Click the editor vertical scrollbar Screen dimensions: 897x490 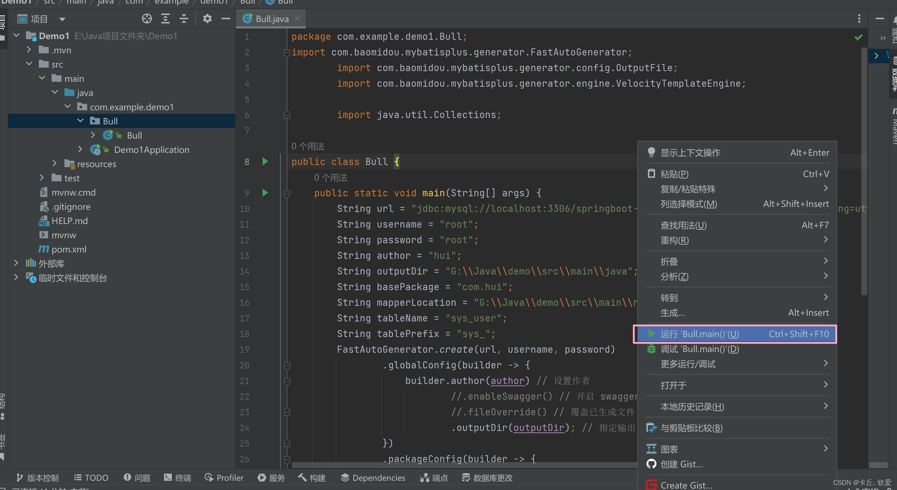click(864, 171)
